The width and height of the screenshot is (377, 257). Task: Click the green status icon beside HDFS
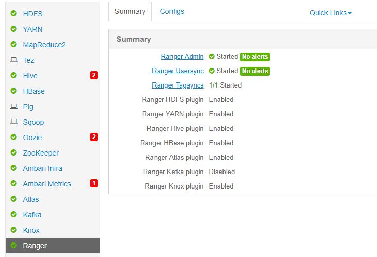14,14
